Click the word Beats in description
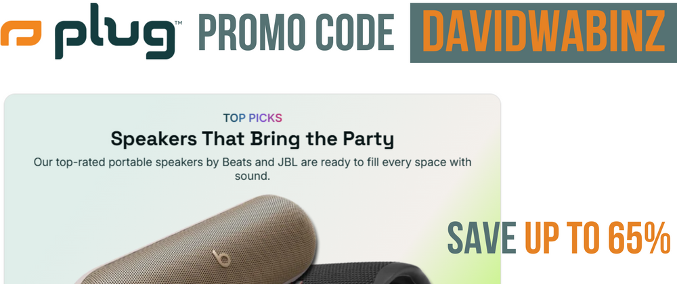 [234, 162]
